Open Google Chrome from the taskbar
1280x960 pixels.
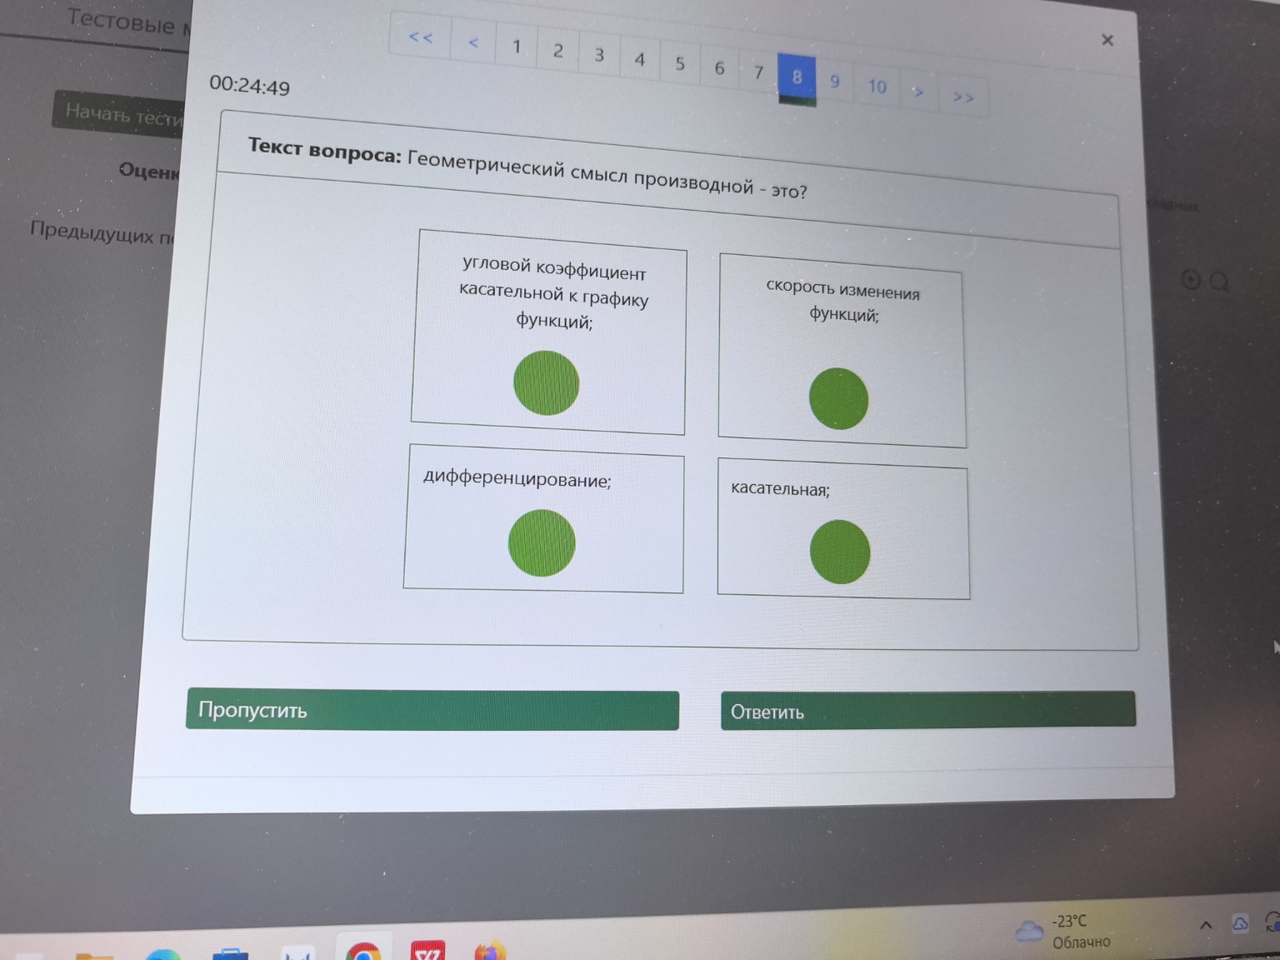tap(363, 951)
